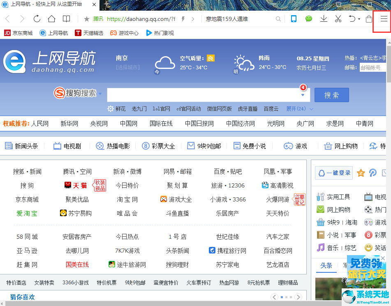
Task: Open the 天猫精选 bookmark
Action: 89,33
